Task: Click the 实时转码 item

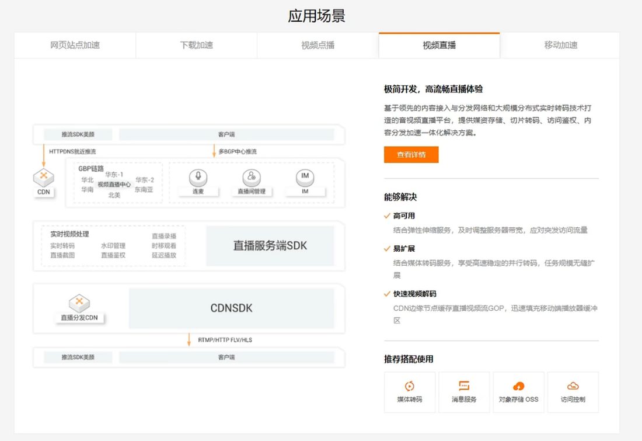Action: click(x=62, y=246)
